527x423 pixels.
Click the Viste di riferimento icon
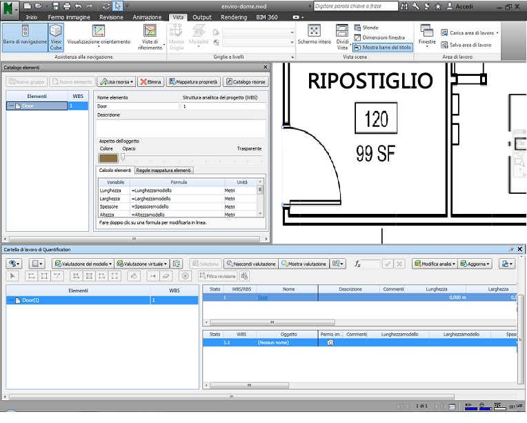click(150, 32)
